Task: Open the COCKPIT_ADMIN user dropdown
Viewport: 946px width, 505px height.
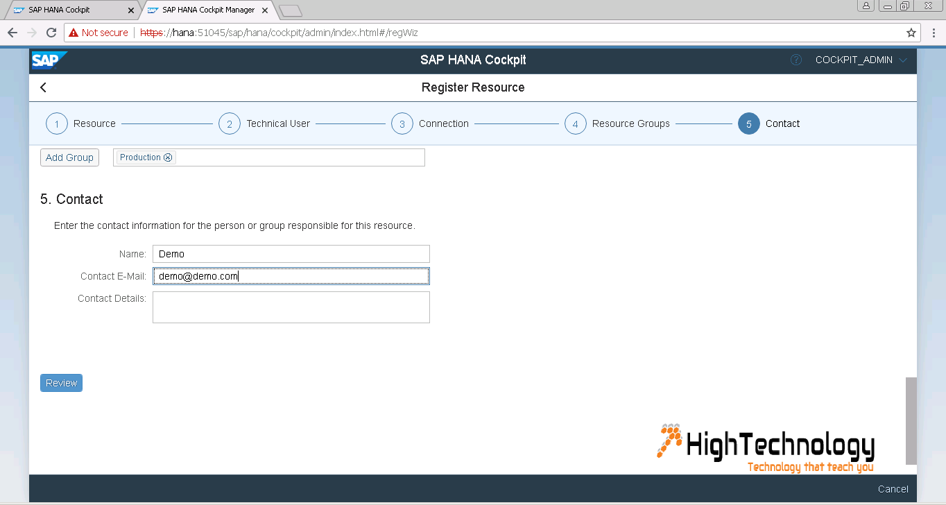Action: [x=861, y=60]
